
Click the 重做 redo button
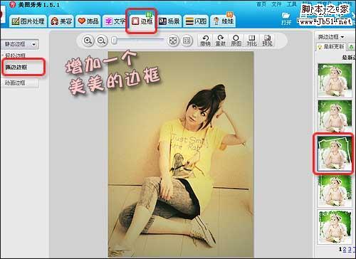click(x=221, y=41)
